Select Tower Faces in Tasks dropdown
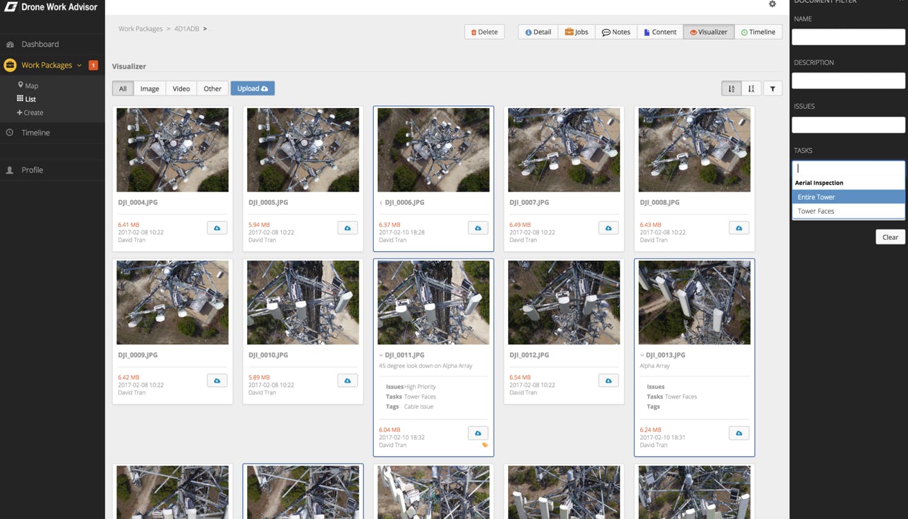 (x=848, y=211)
